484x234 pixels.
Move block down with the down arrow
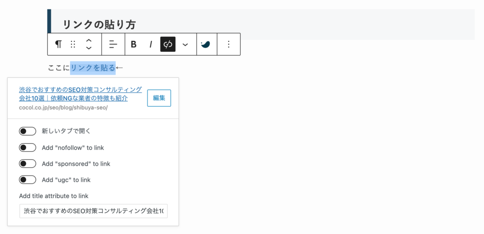[88, 48]
